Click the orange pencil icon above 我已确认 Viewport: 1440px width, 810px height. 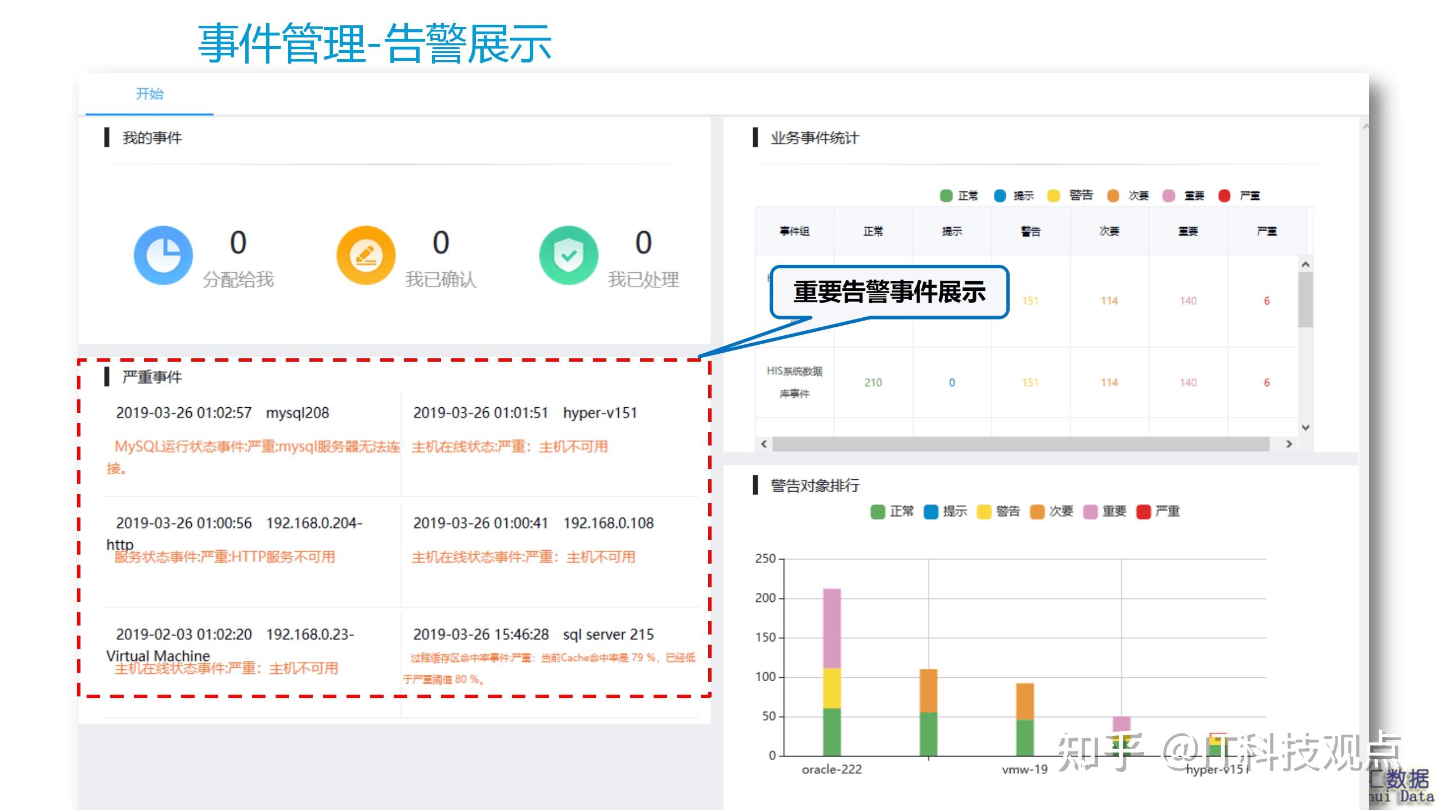coord(365,254)
